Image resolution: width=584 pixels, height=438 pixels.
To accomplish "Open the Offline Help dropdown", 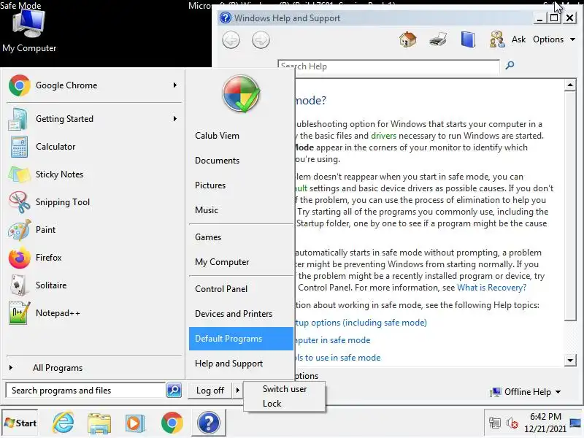I will coord(526,392).
